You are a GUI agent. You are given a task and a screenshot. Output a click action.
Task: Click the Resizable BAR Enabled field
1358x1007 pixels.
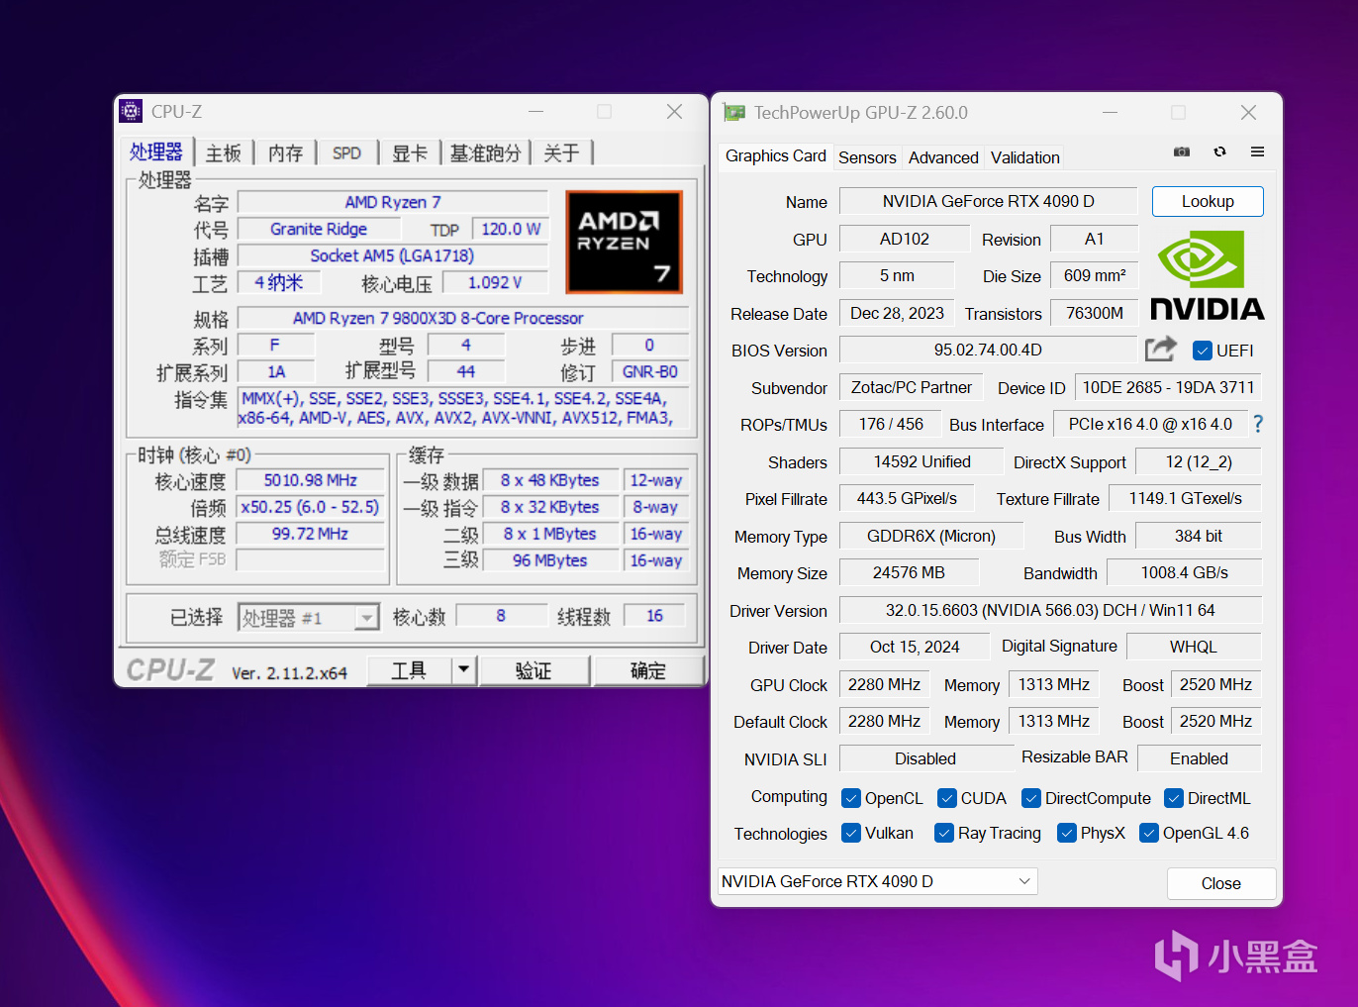(1200, 758)
